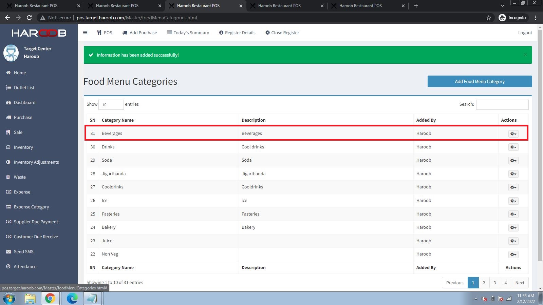The width and height of the screenshot is (543, 305).
Task: Click Add Food Menu Category button
Action: [x=480, y=81]
